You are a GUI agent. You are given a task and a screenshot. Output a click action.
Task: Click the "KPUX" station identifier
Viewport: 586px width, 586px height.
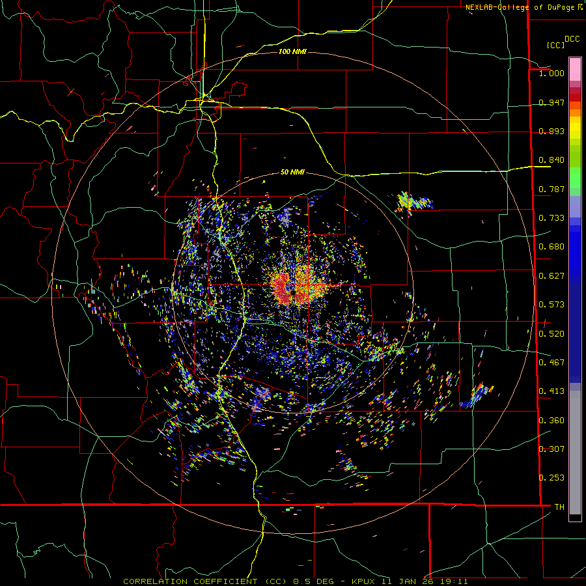pos(363,581)
